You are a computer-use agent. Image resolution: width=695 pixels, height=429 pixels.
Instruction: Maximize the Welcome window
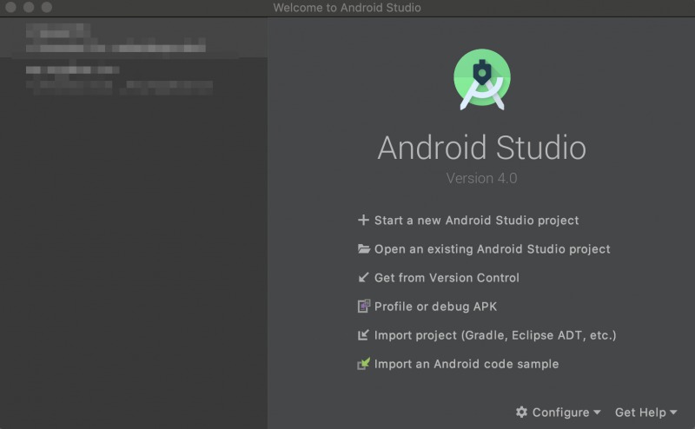tap(47, 7)
